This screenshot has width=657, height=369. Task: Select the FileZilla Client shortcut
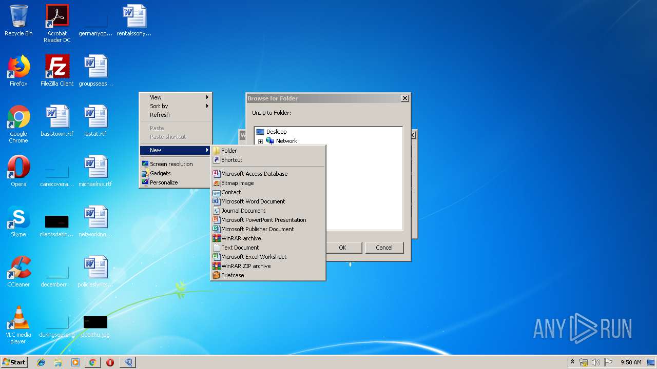pyautogui.click(x=57, y=71)
